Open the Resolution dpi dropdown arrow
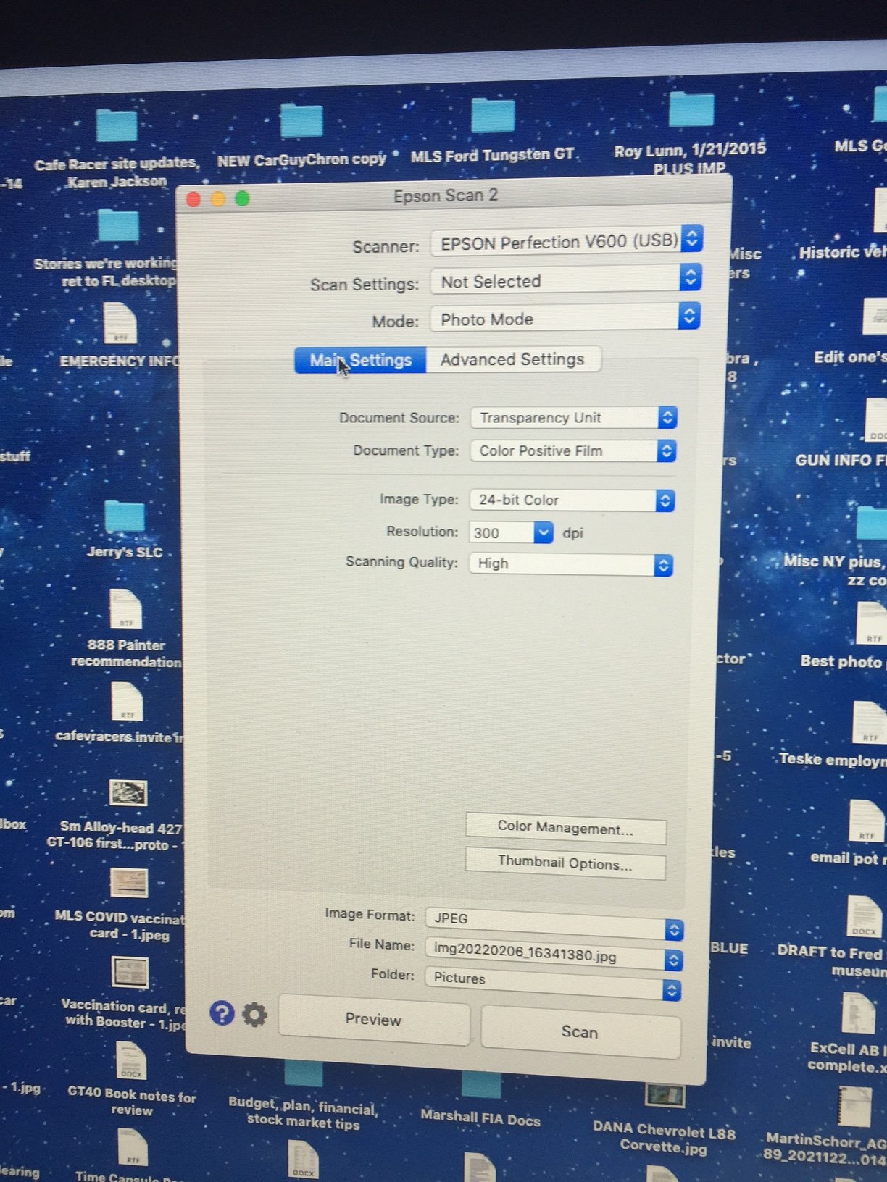Screen dimensions: 887x1182 point(544,533)
